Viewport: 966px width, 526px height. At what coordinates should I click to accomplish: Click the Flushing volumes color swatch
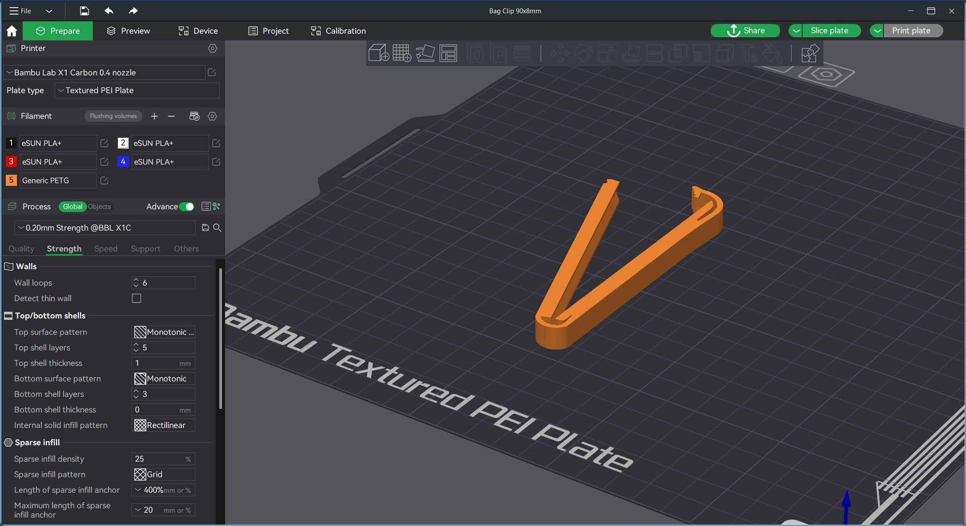pyautogui.click(x=113, y=116)
